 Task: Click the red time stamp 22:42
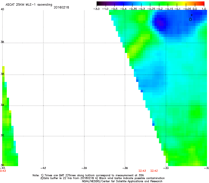click(x=154, y=171)
